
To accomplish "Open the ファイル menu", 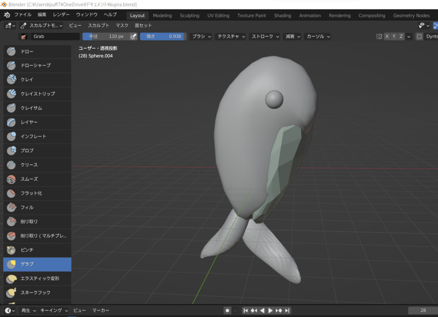I will click(22, 15).
